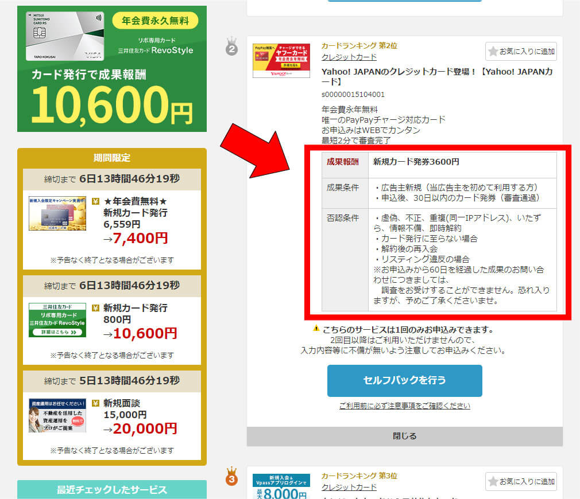
Task: Click 最短2分で審査完了 description line
Action: [x=356, y=141]
